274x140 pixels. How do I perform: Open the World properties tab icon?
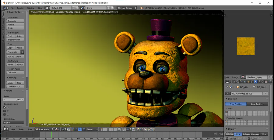tap(245, 82)
